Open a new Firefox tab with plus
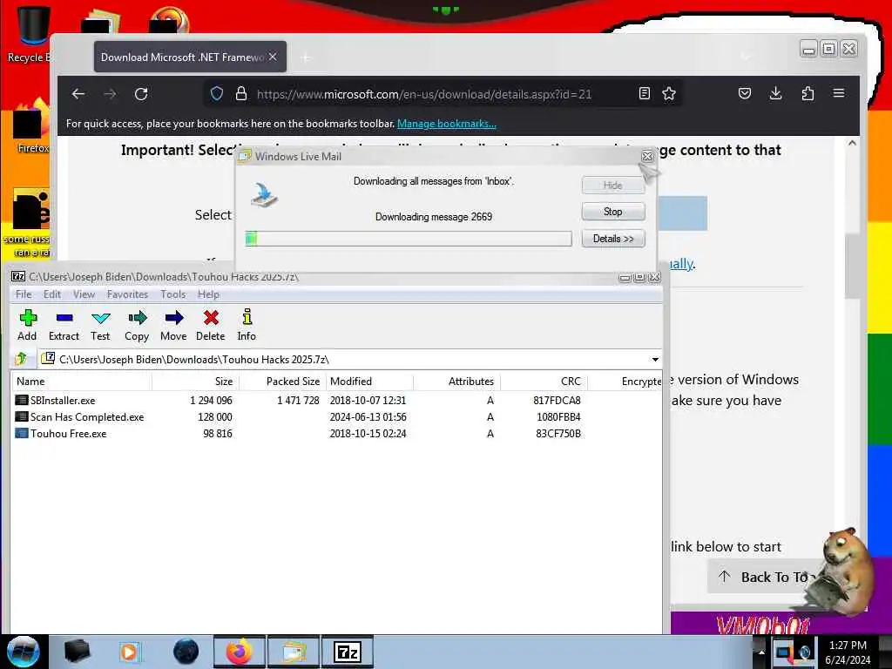This screenshot has width=892, height=669. coord(306,57)
